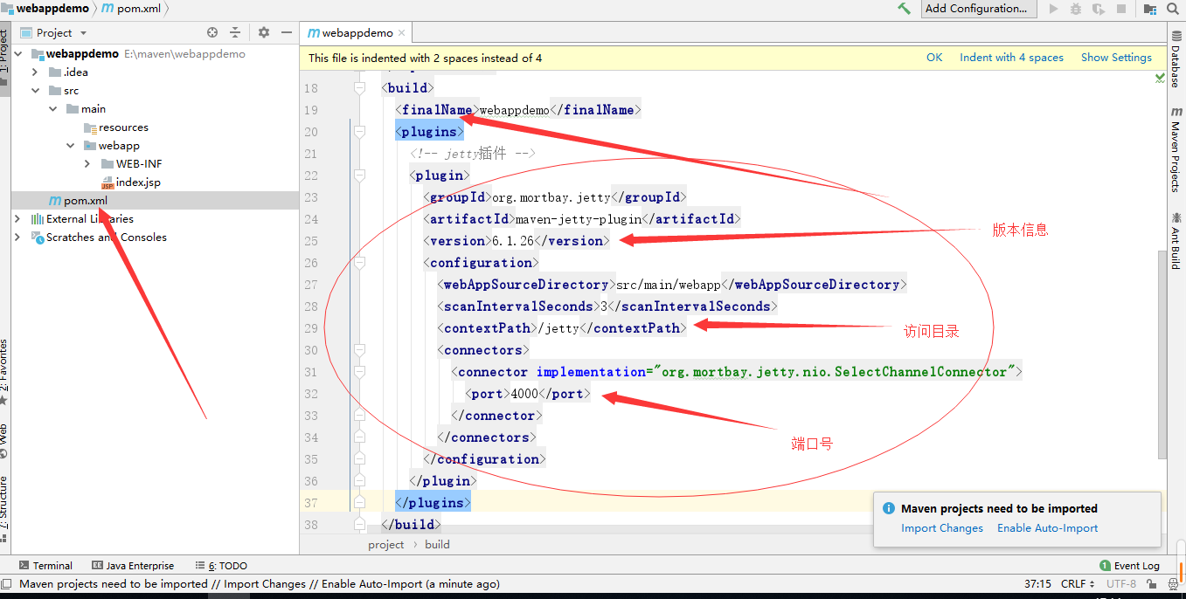This screenshot has width=1186, height=599.
Task: Click the info icon in Maven notification popup
Action: point(889,508)
